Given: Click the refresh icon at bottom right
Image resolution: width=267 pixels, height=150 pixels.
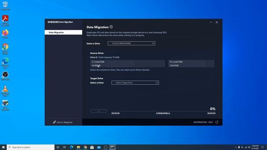Looking at the screenshot, I should (x=217, y=122).
